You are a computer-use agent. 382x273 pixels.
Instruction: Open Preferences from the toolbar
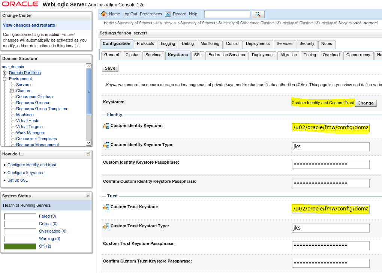[x=151, y=14]
